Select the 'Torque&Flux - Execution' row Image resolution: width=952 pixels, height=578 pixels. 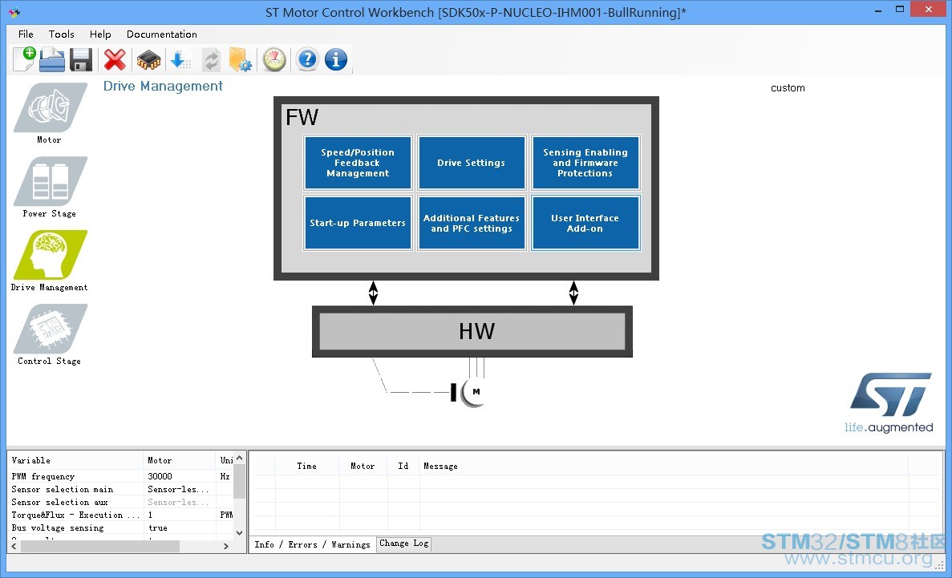coord(121,515)
